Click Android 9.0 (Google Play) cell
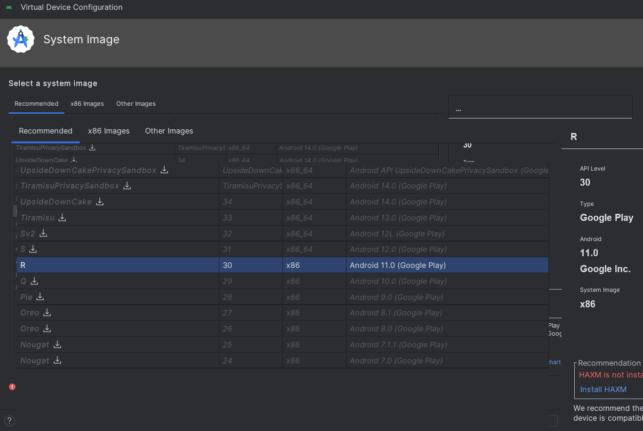The image size is (643, 431). click(x=447, y=297)
